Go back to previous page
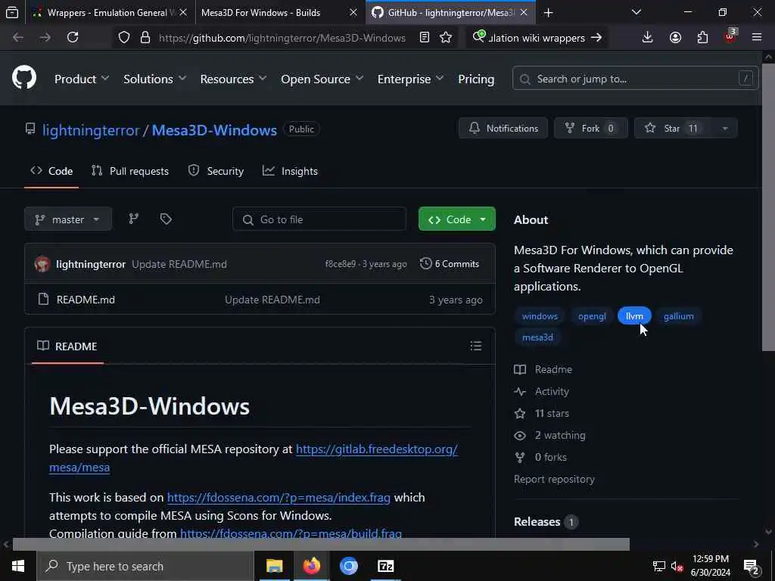 [x=18, y=37]
